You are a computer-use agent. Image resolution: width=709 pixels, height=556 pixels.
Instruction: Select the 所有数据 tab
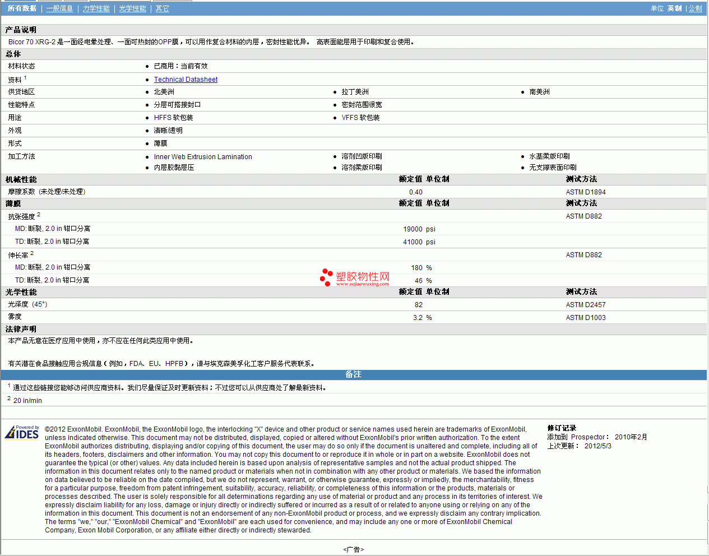22,8
